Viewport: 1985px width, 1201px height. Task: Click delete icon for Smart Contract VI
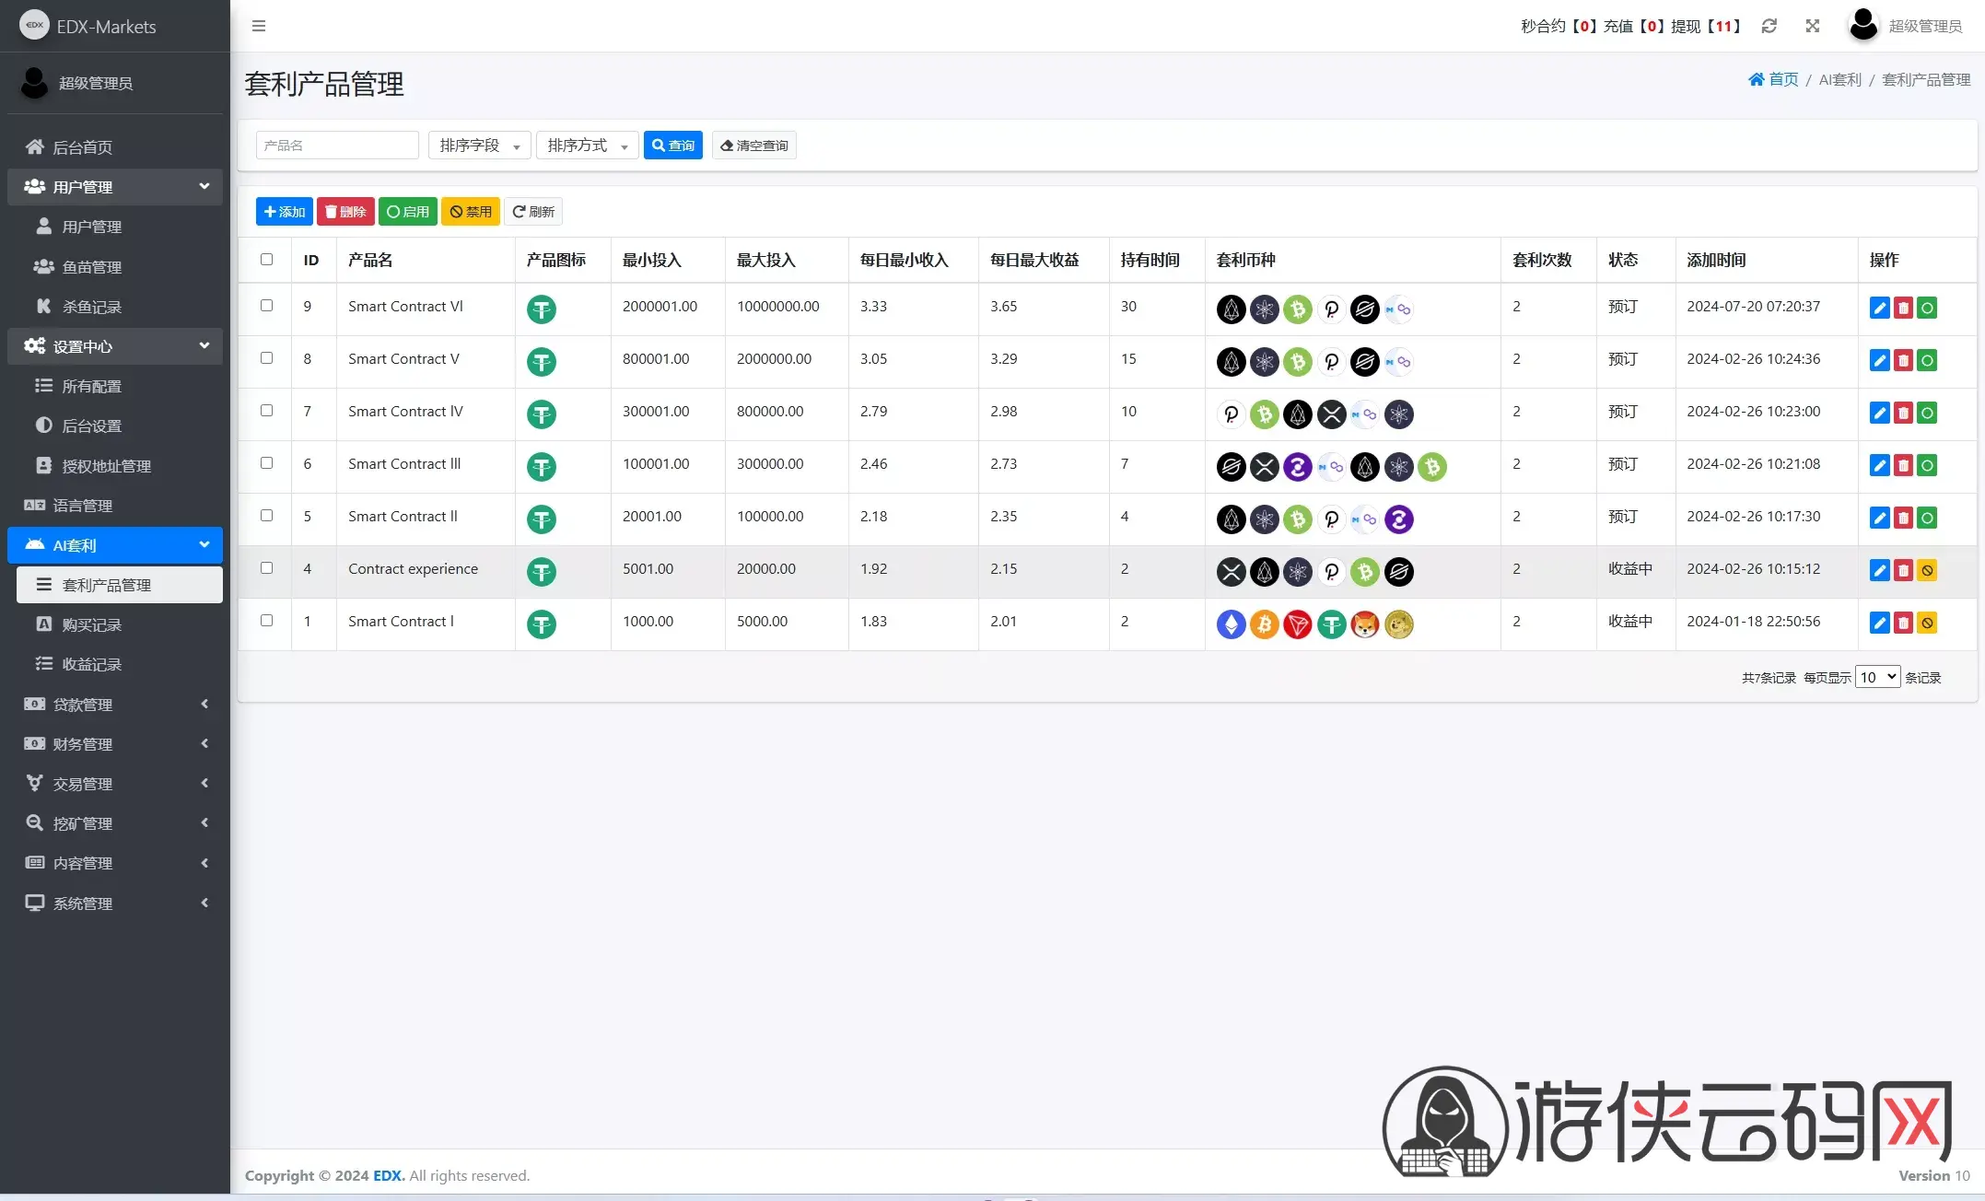tap(1903, 308)
